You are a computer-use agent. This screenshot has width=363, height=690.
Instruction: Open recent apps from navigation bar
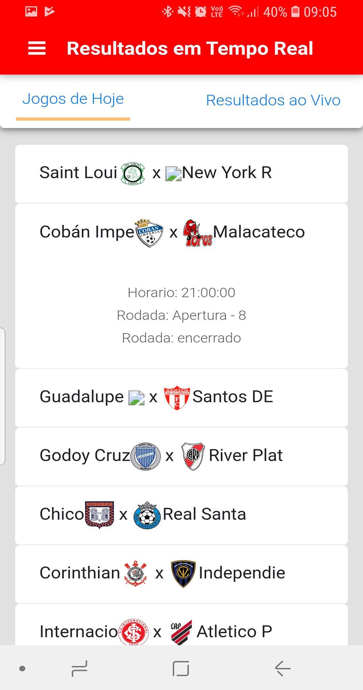pyautogui.click(x=79, y=668)
